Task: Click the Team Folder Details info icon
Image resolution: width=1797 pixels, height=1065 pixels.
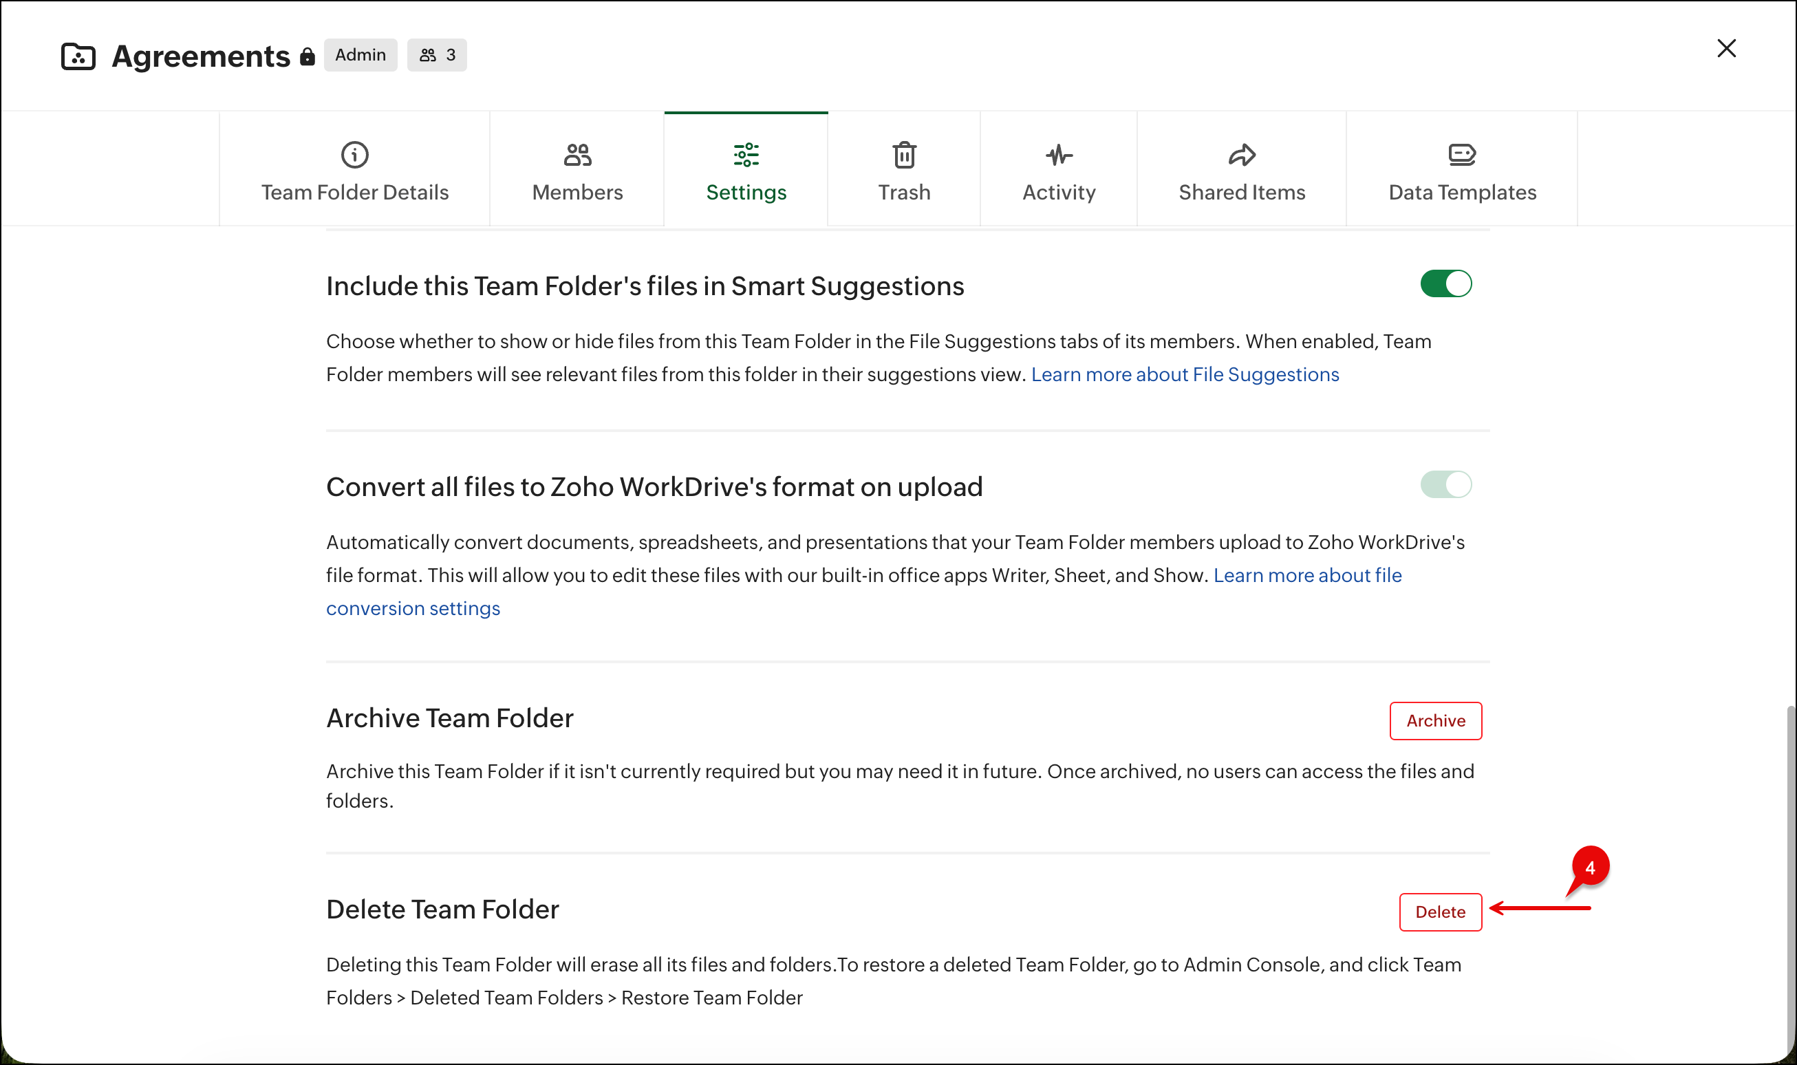Action: (354, 154)
